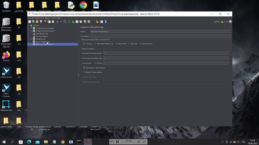Click the Reset Search toolbar icon
This screenshot has width=259, height=145.
[x=97, y=22]
